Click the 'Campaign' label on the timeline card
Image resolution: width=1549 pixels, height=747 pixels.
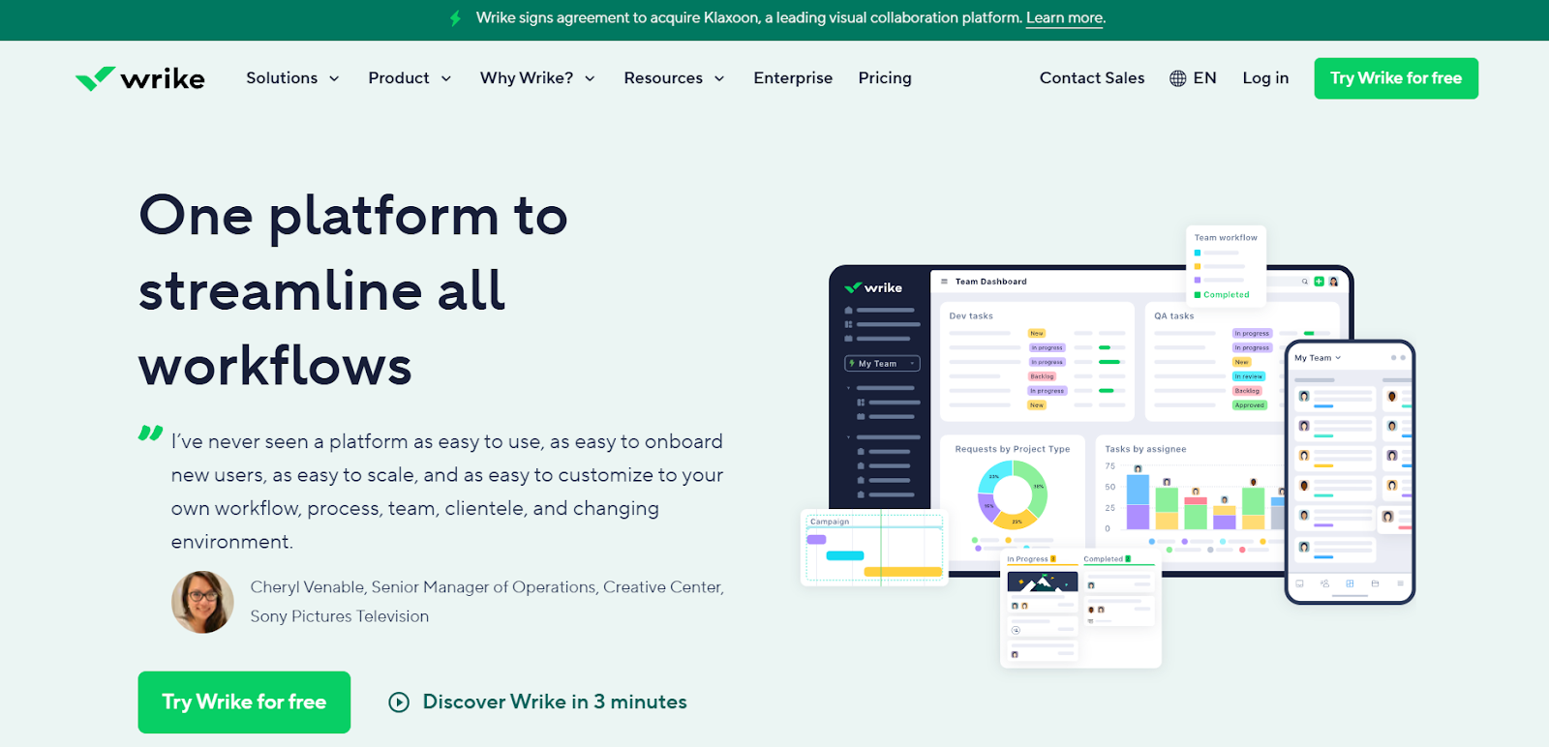[830, 522]
